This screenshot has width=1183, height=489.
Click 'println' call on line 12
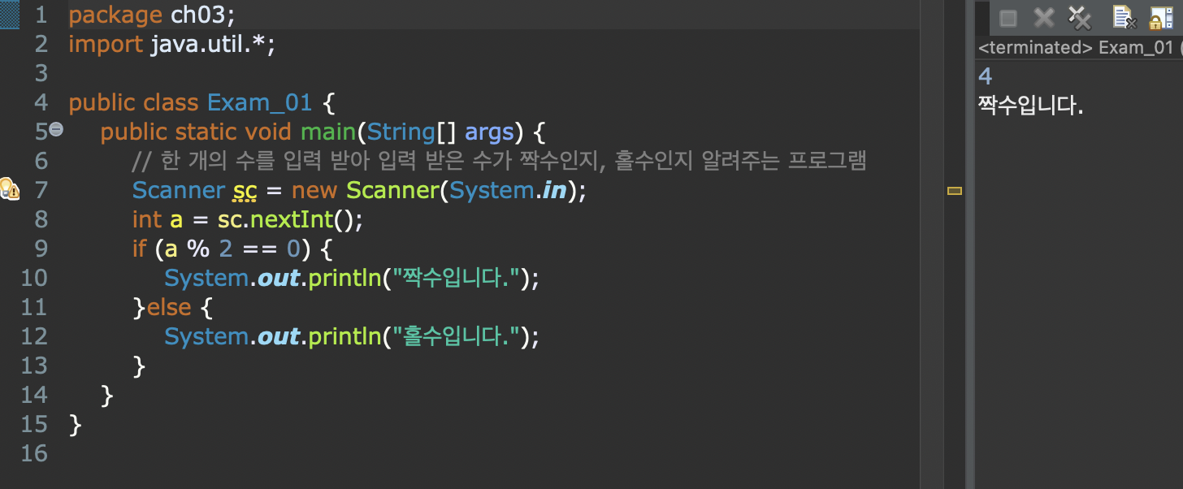tap(345, 337)
